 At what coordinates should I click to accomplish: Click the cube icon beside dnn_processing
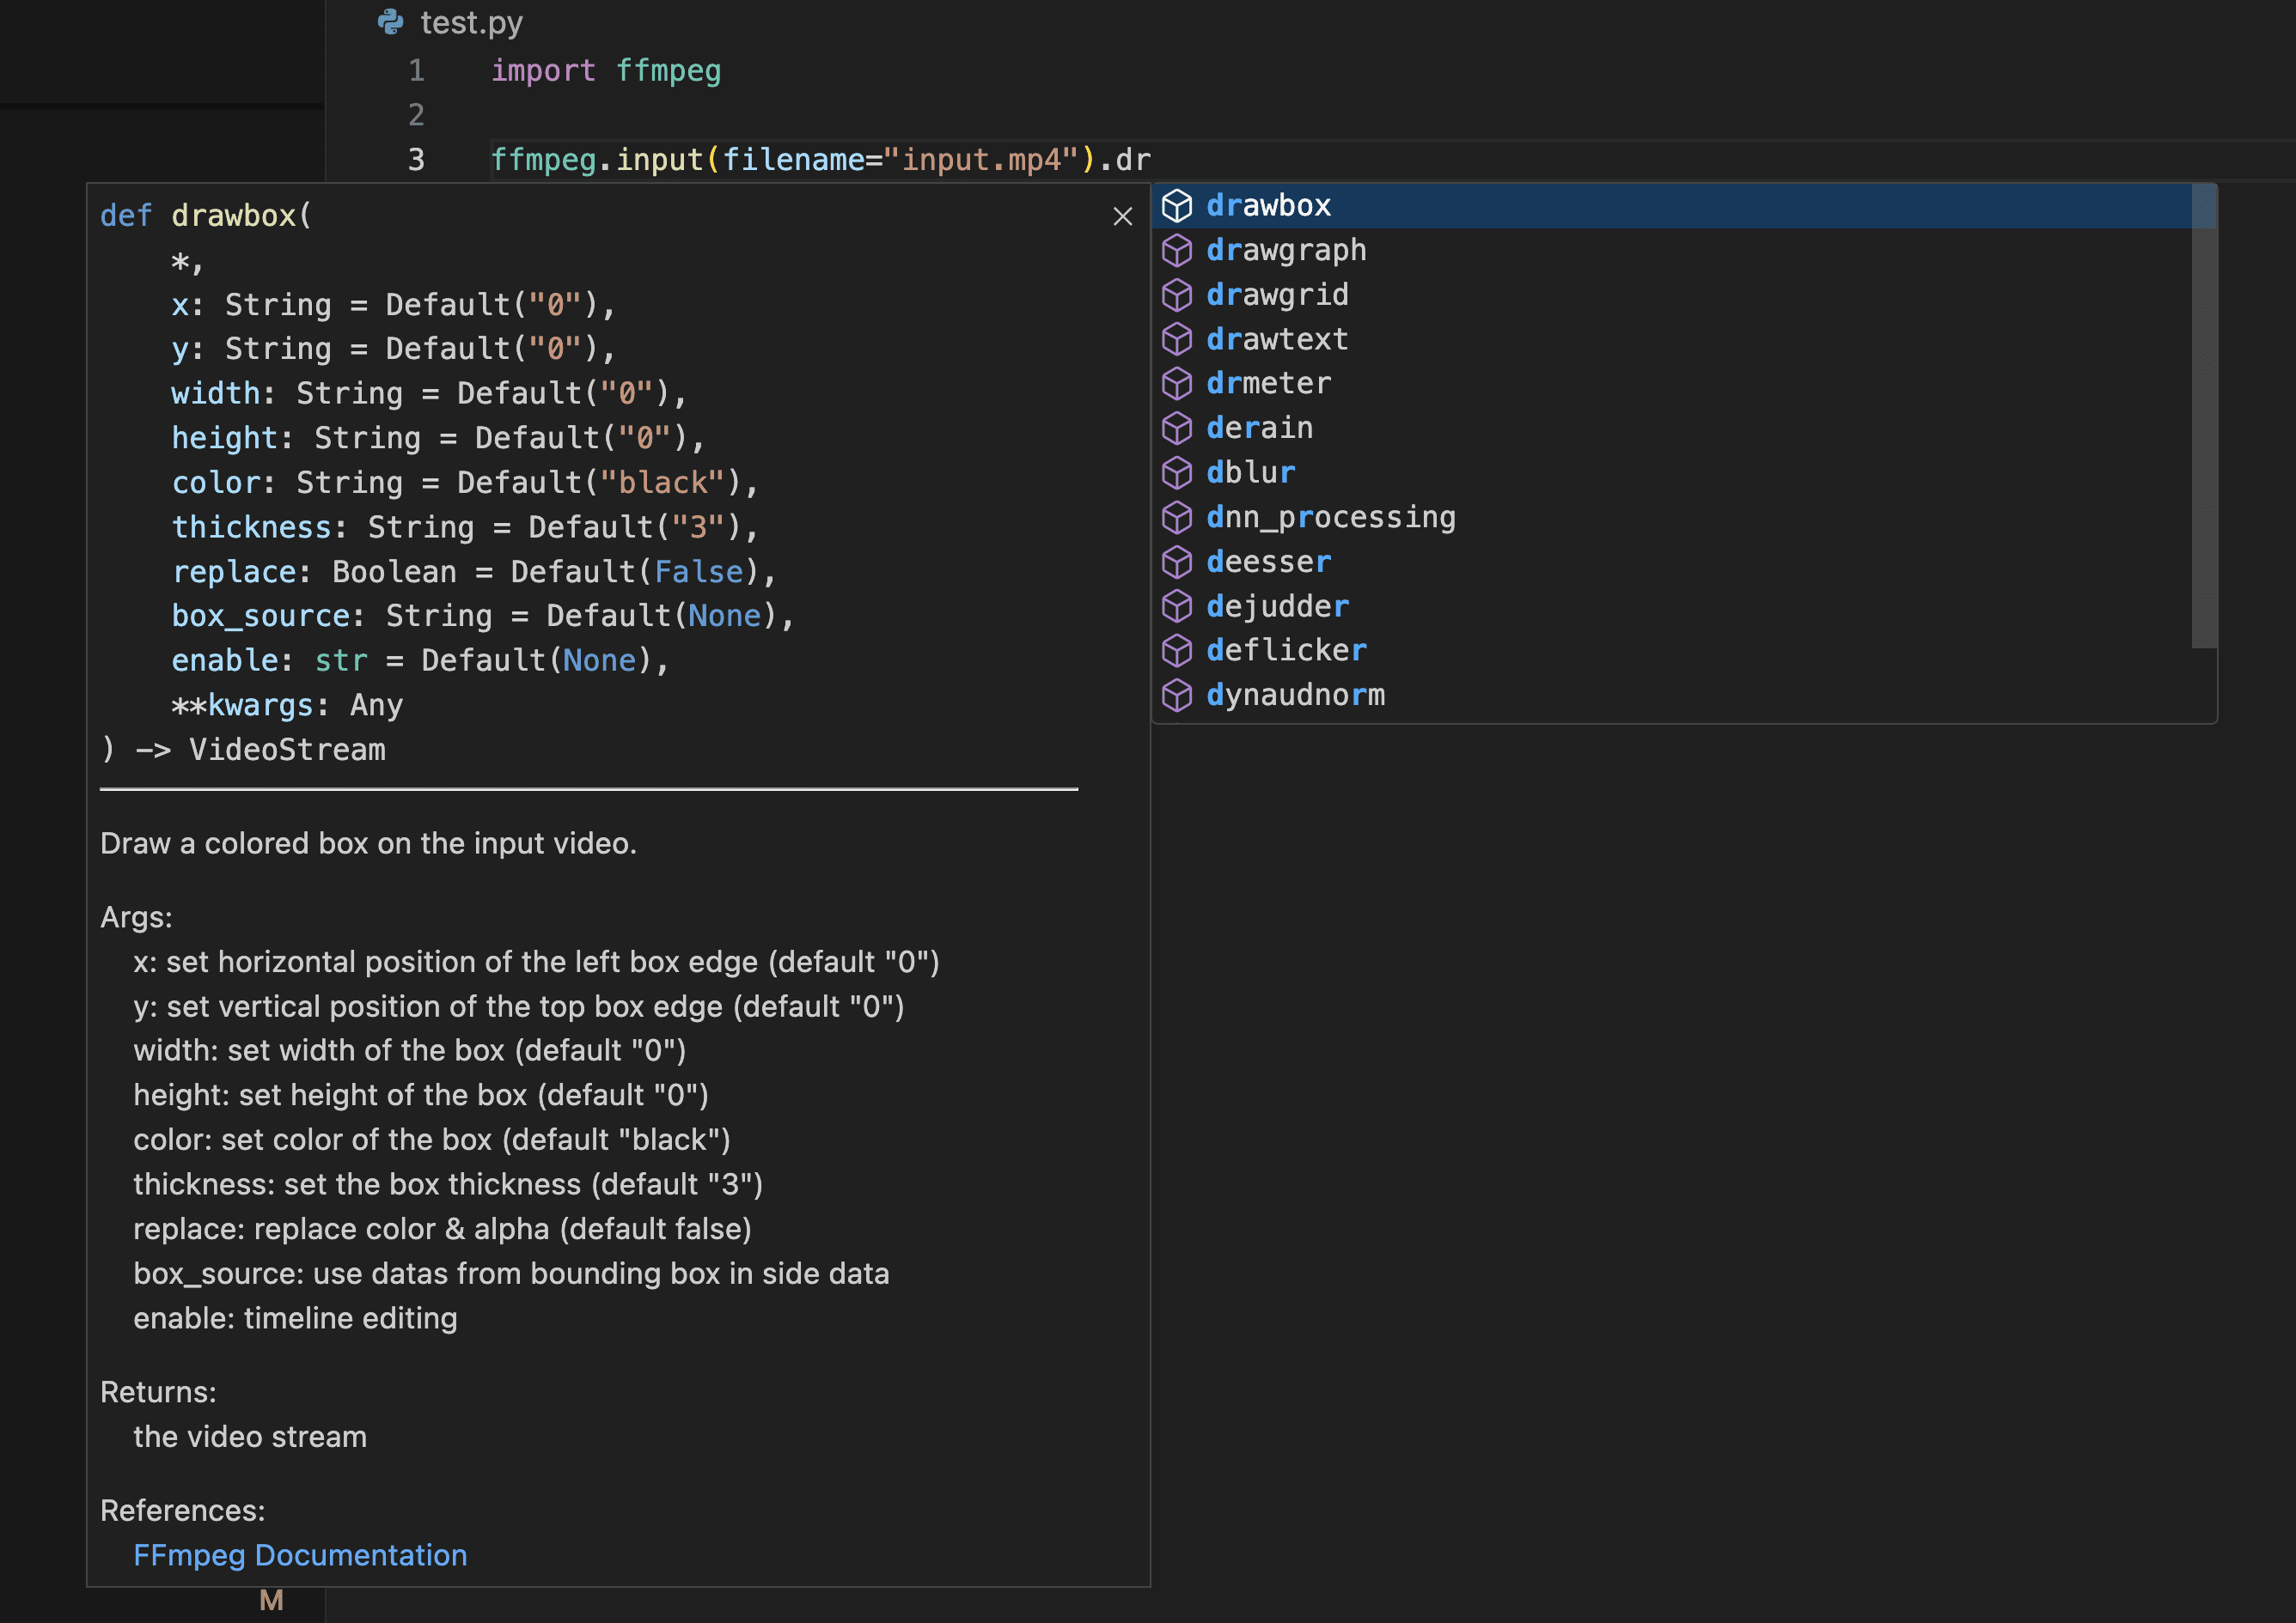point(1178,517)
